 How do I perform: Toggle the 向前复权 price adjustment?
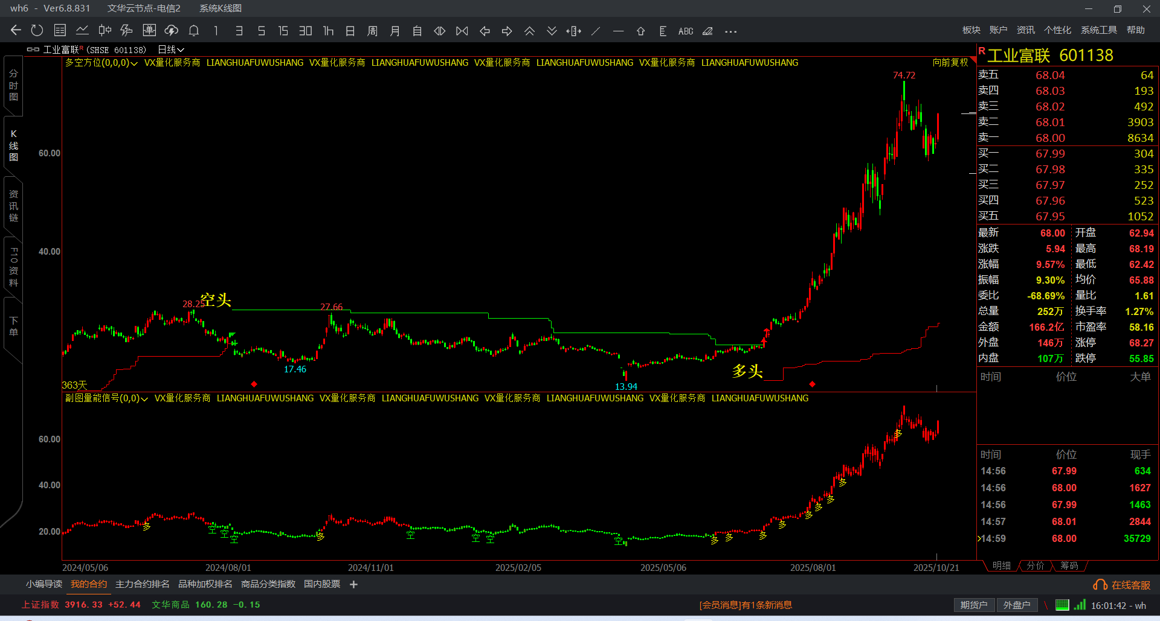coord(950,62)
